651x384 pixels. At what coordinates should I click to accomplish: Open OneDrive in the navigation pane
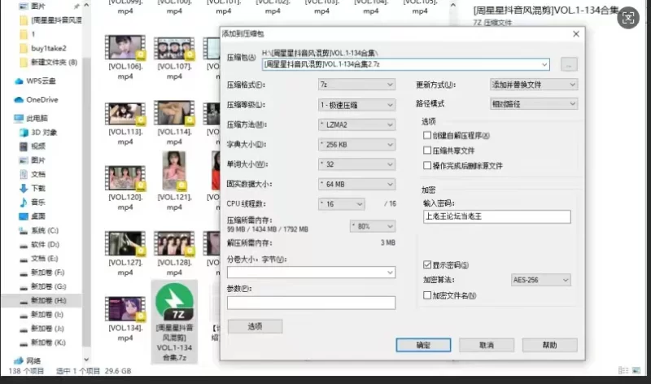[42, 99]
